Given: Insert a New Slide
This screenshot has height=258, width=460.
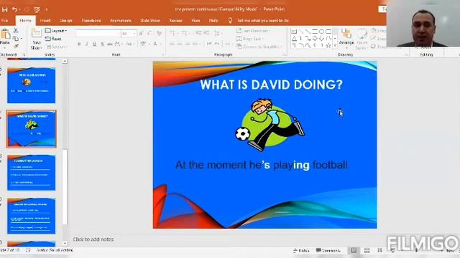Looking at the screenshot, I should [37, 39].
